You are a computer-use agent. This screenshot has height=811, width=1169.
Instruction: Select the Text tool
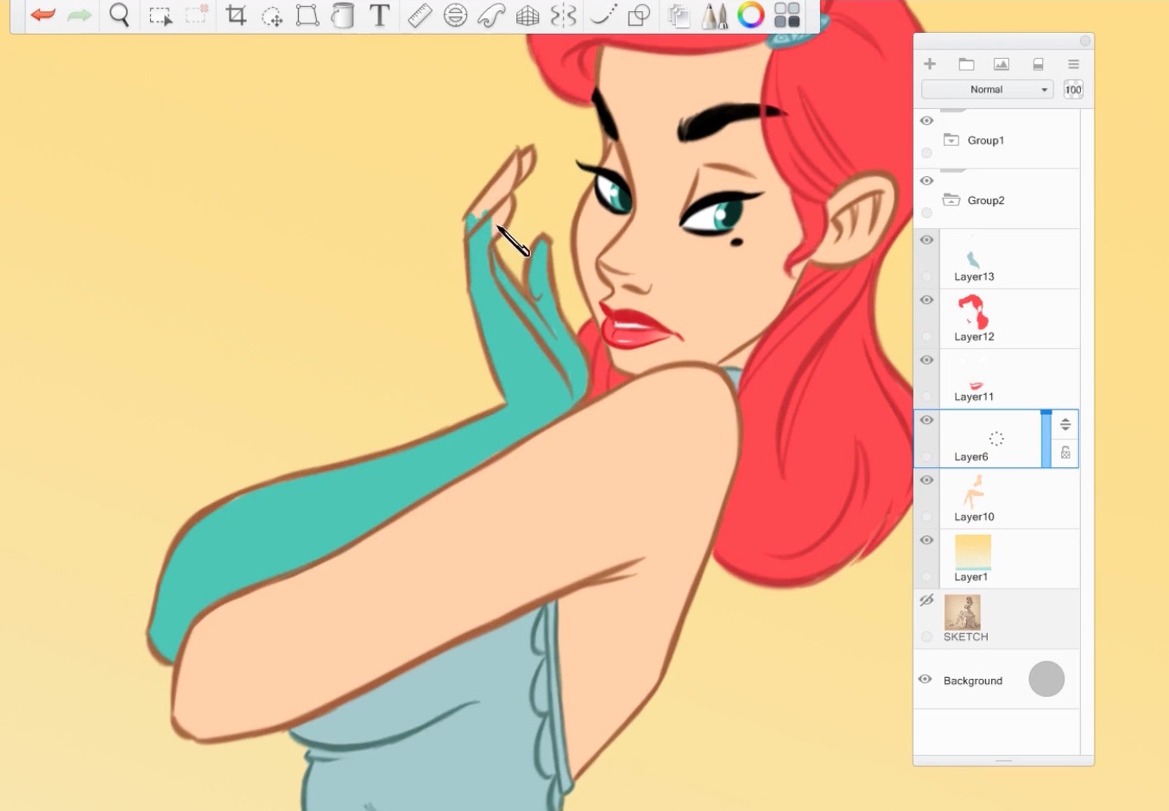[379, 15]
